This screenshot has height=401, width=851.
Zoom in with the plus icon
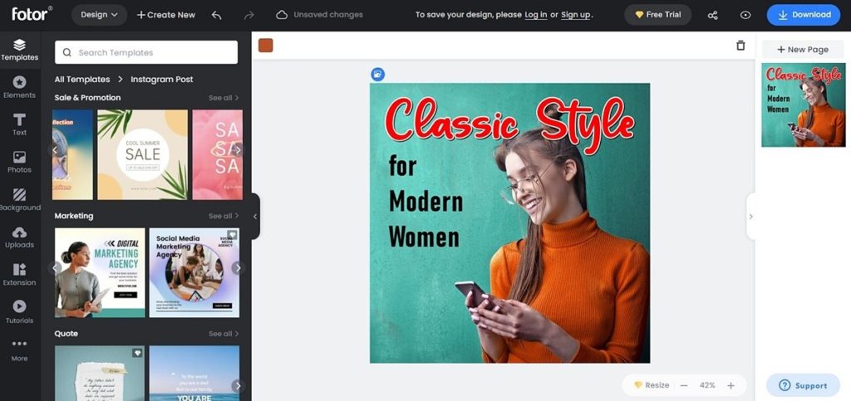(730, 385)
